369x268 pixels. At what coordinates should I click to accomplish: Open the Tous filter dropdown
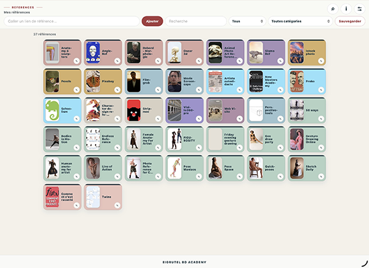click(x=247, y=21)
